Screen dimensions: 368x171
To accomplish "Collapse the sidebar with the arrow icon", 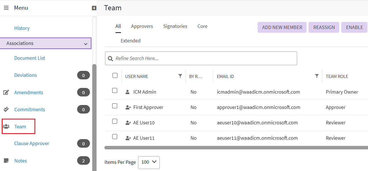I will click(94, 8).
